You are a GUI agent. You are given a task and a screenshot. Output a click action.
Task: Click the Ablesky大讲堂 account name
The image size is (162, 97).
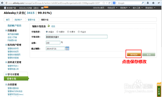tap(25, 8)
